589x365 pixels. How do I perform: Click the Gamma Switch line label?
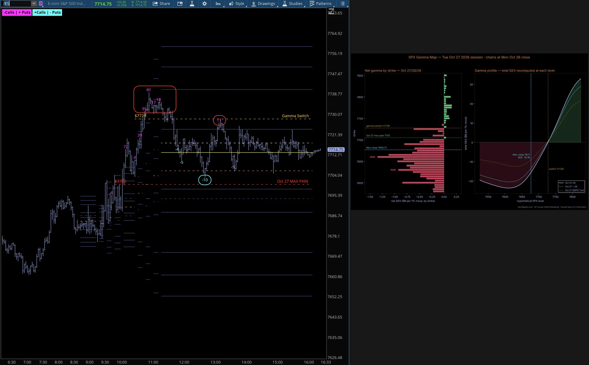click(x=295, y=116)
